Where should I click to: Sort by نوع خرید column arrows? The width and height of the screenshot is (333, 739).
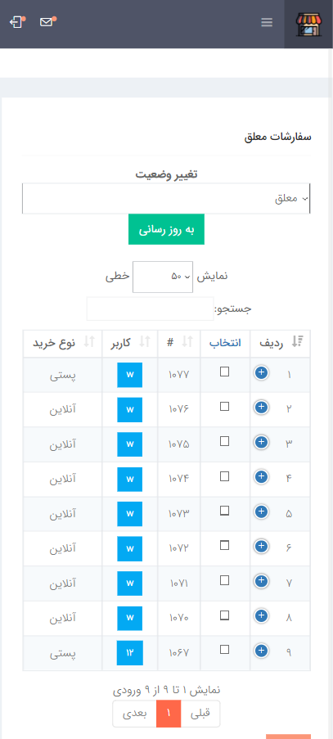(89, 342)
